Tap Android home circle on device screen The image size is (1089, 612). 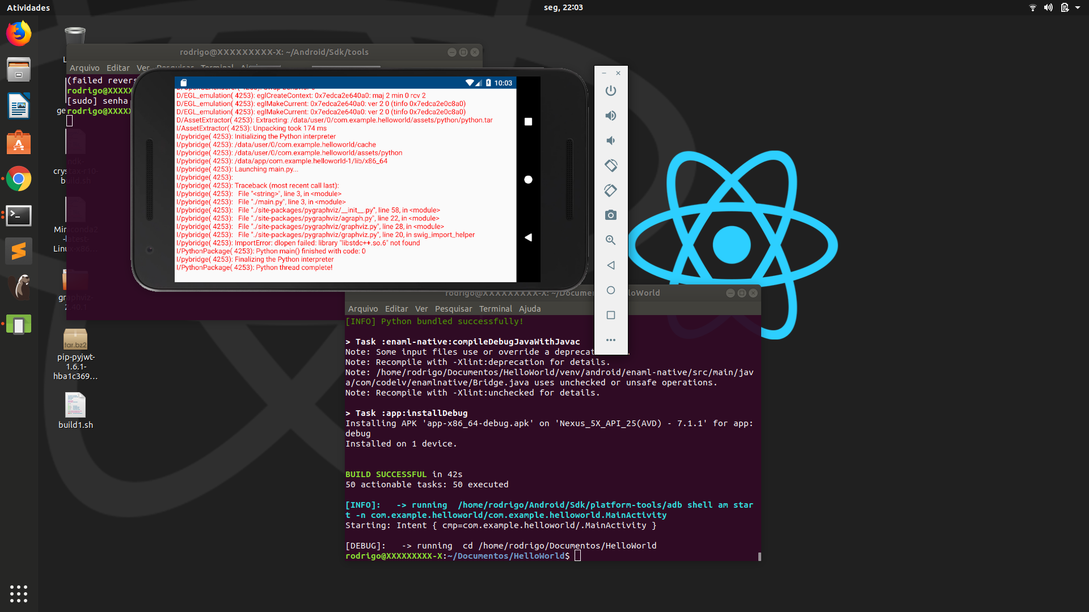(528, 180)
